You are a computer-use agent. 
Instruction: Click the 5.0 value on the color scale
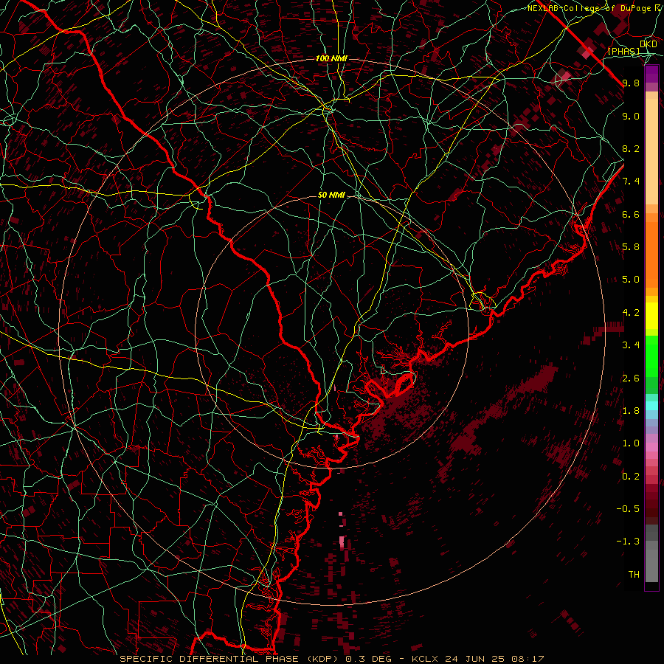[x=631, y=280]
